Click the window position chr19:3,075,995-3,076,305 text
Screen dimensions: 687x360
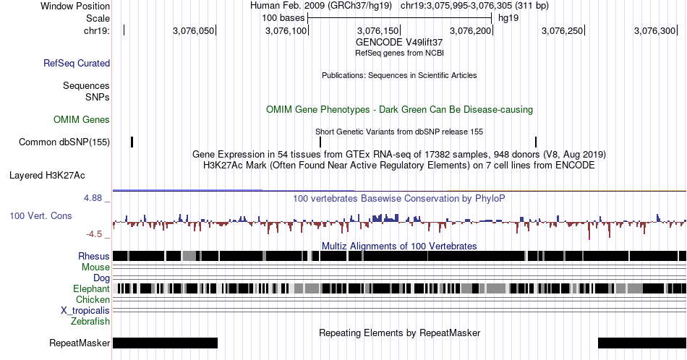tap(474, 6)
